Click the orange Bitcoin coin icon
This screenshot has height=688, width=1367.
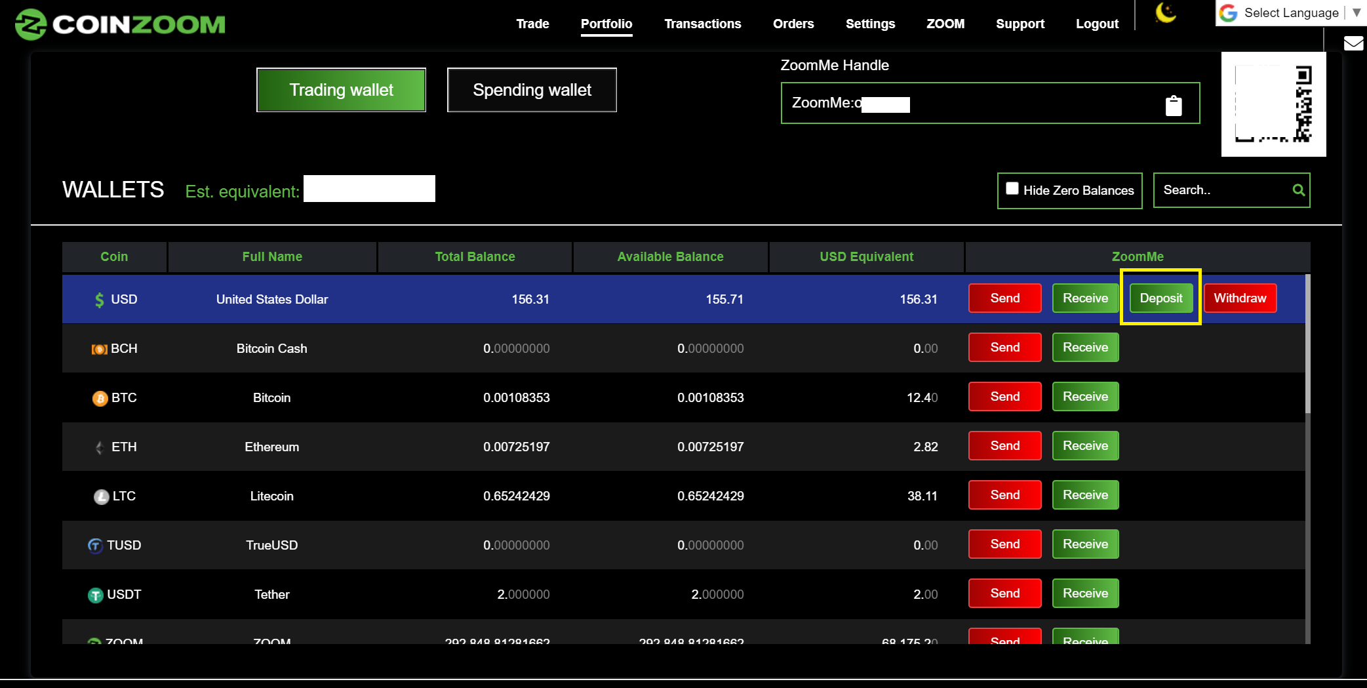point(100,398)
